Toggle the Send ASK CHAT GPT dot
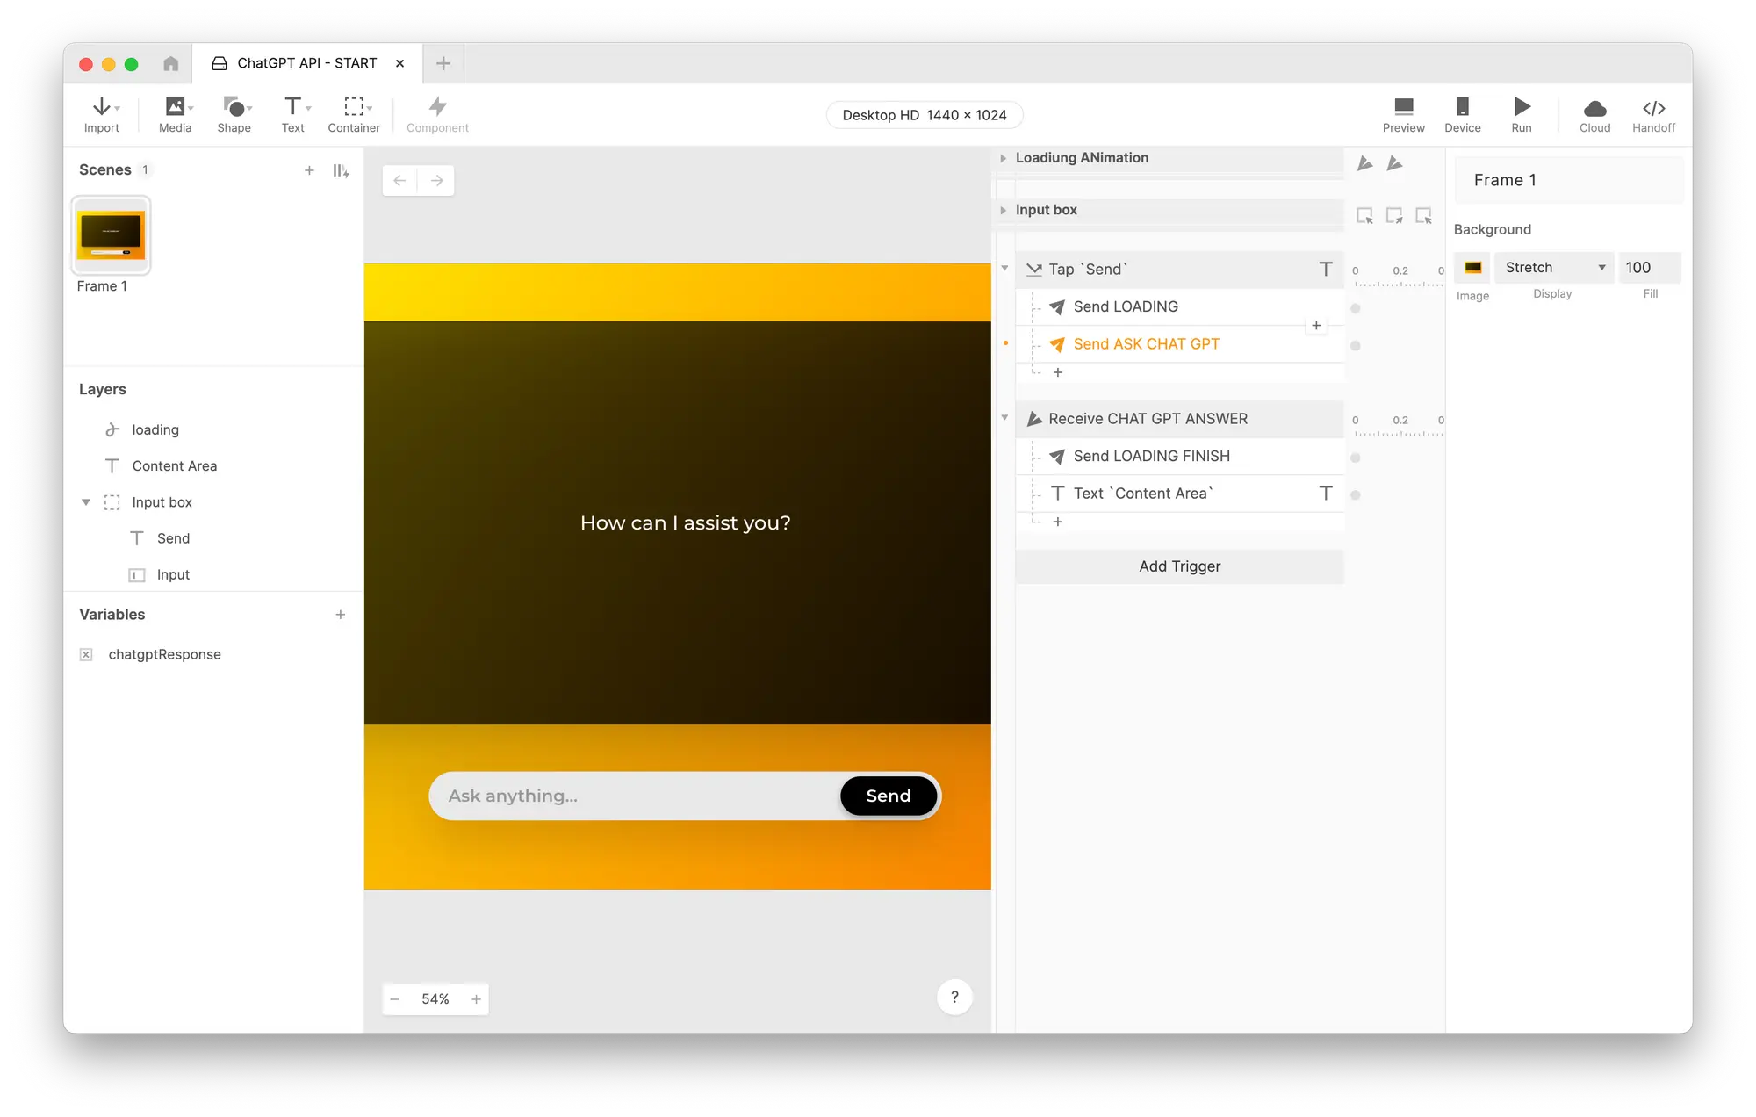Image resolution: width=1756 pixels, height=1117 pixels. pos(1356,346)
